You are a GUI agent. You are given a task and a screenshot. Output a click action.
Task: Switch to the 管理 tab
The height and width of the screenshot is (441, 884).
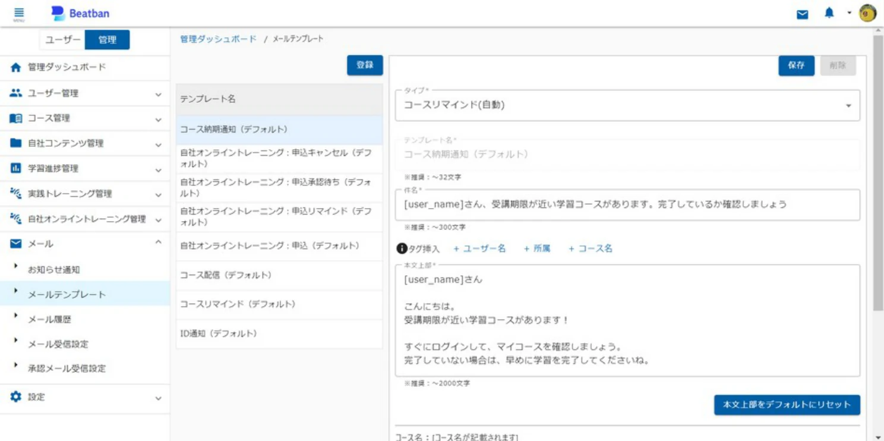(x=107, y=40)
